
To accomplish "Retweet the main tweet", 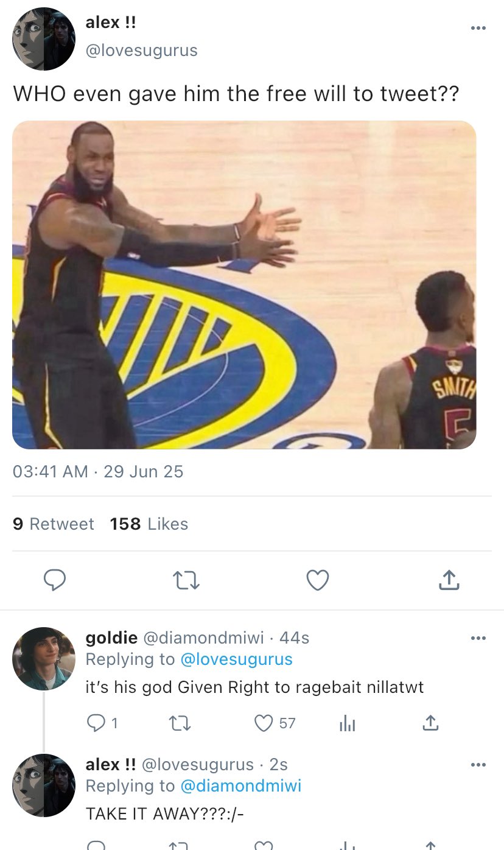I will click(186, 580).
